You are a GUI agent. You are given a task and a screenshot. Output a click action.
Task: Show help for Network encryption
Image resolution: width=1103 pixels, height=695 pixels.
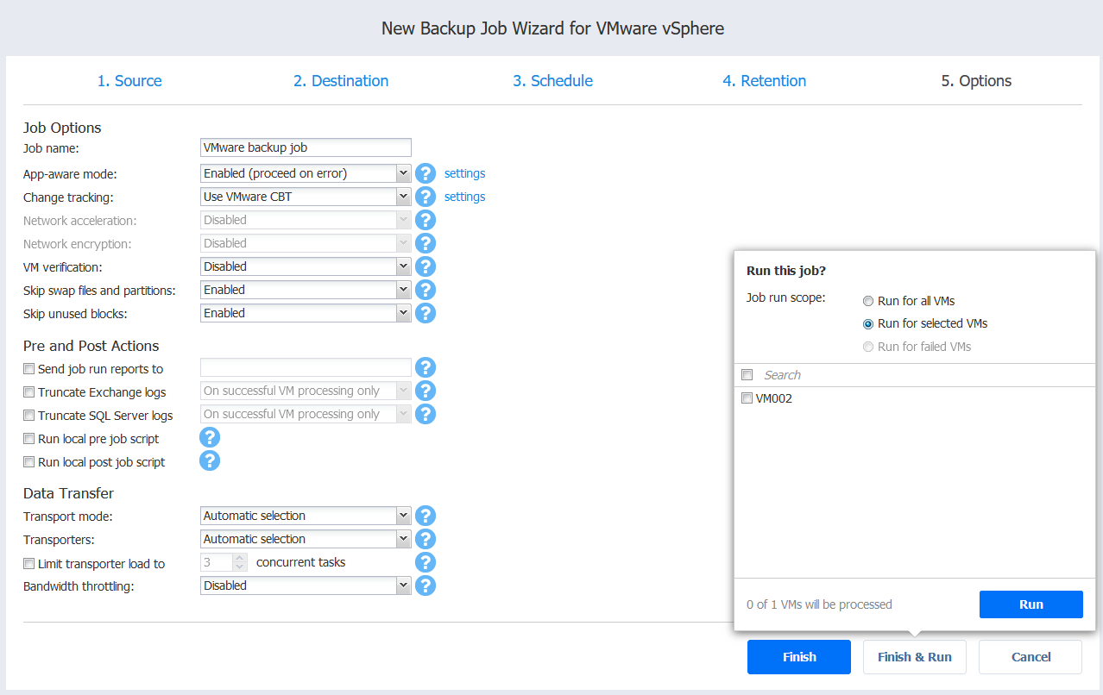pyautogui.click(x=425, y=243)
